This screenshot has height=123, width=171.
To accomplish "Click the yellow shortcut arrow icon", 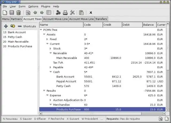I will [x=13, y=26].
